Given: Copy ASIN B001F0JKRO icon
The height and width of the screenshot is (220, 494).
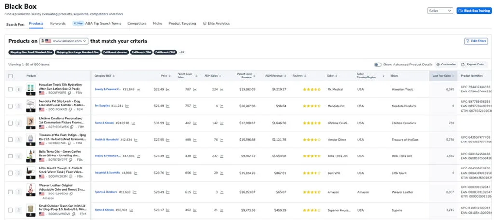Looking at the screenshot, I should [70, 110].
